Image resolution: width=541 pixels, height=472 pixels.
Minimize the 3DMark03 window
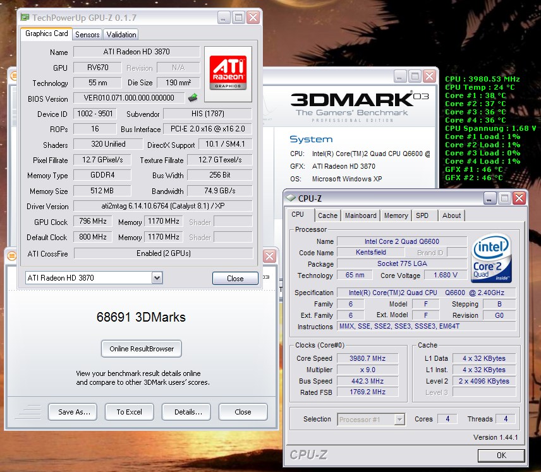tap(400, 76)
